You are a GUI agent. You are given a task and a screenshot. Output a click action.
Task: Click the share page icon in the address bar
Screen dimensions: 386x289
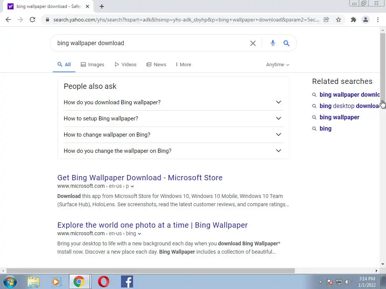click(x=326, y=20)
